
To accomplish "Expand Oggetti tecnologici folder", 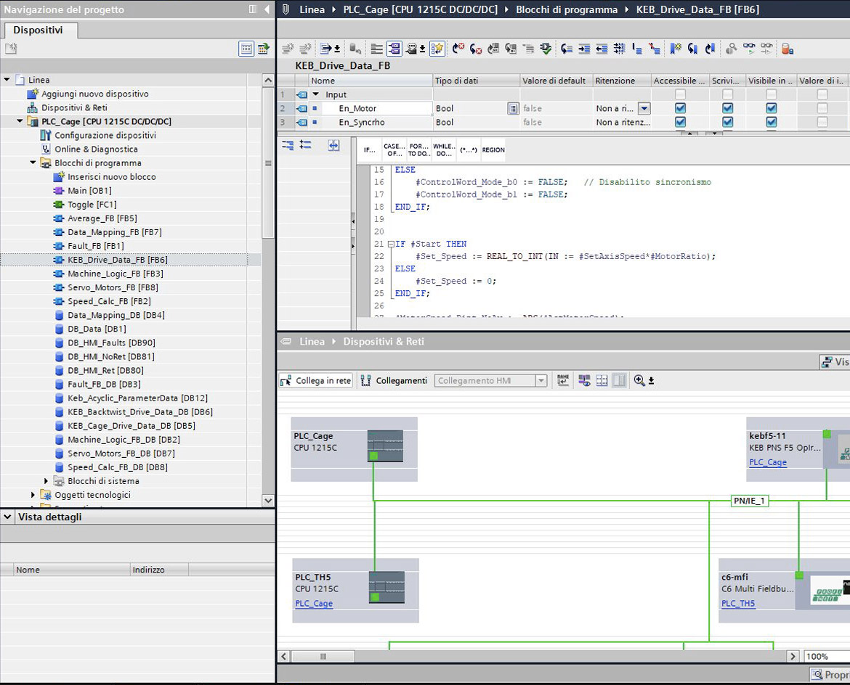I will pyautogui.click(x=33, y=494).
